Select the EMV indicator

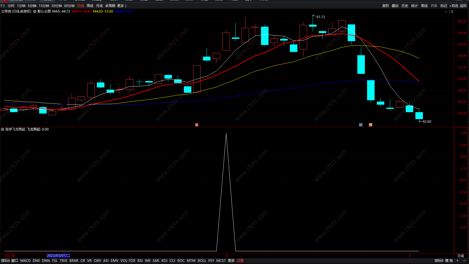(115, 261)
